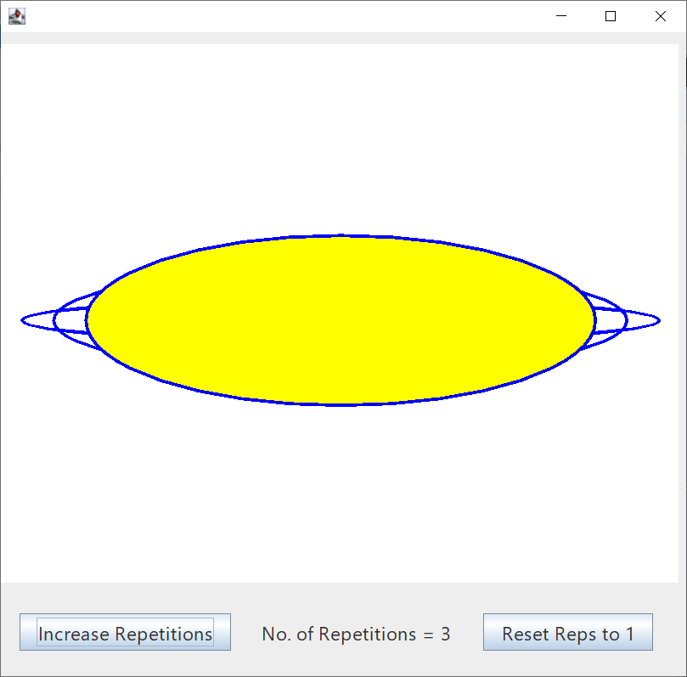The height and width of the screenshot is (677, 687).
Task: Click the empty title bar area
Action: 280,16
